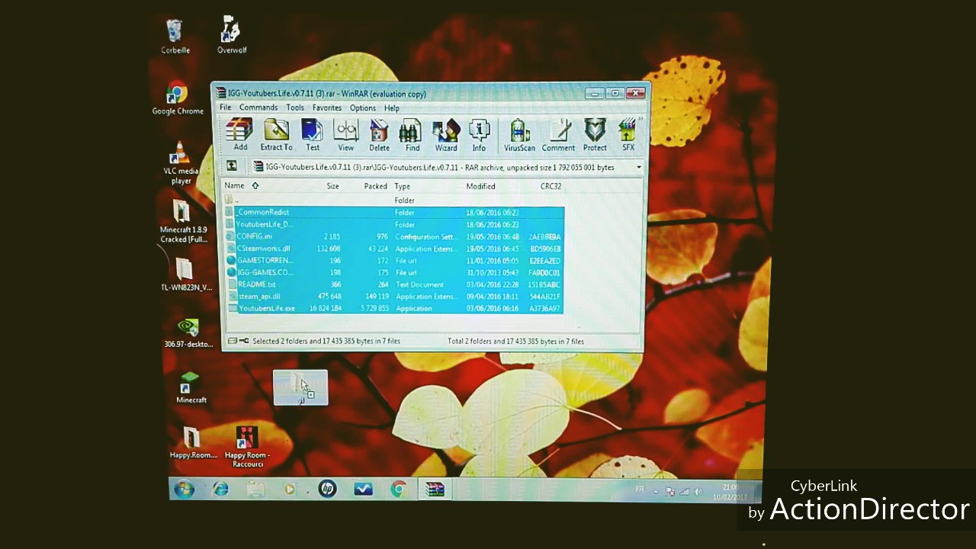
Task: Select the GAMESTORREN... url file
Action: click(394, 260)
